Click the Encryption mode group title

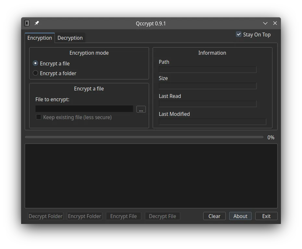pos(89,53)
